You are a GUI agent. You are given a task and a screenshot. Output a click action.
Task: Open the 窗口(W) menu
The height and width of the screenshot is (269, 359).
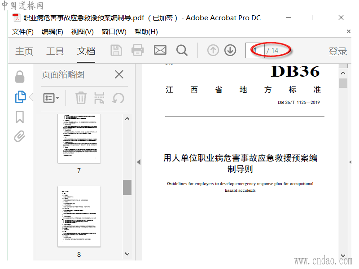pos(114,32)
